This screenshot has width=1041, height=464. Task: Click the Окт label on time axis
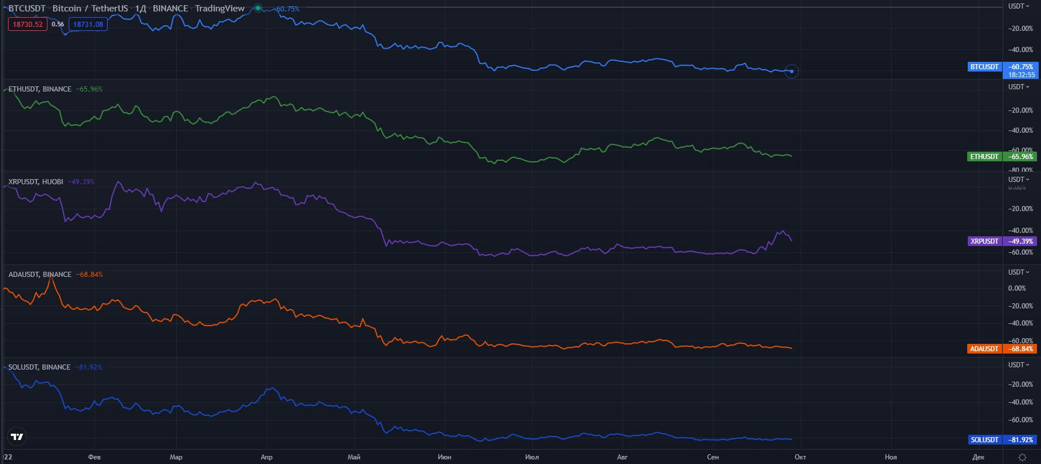801,457
